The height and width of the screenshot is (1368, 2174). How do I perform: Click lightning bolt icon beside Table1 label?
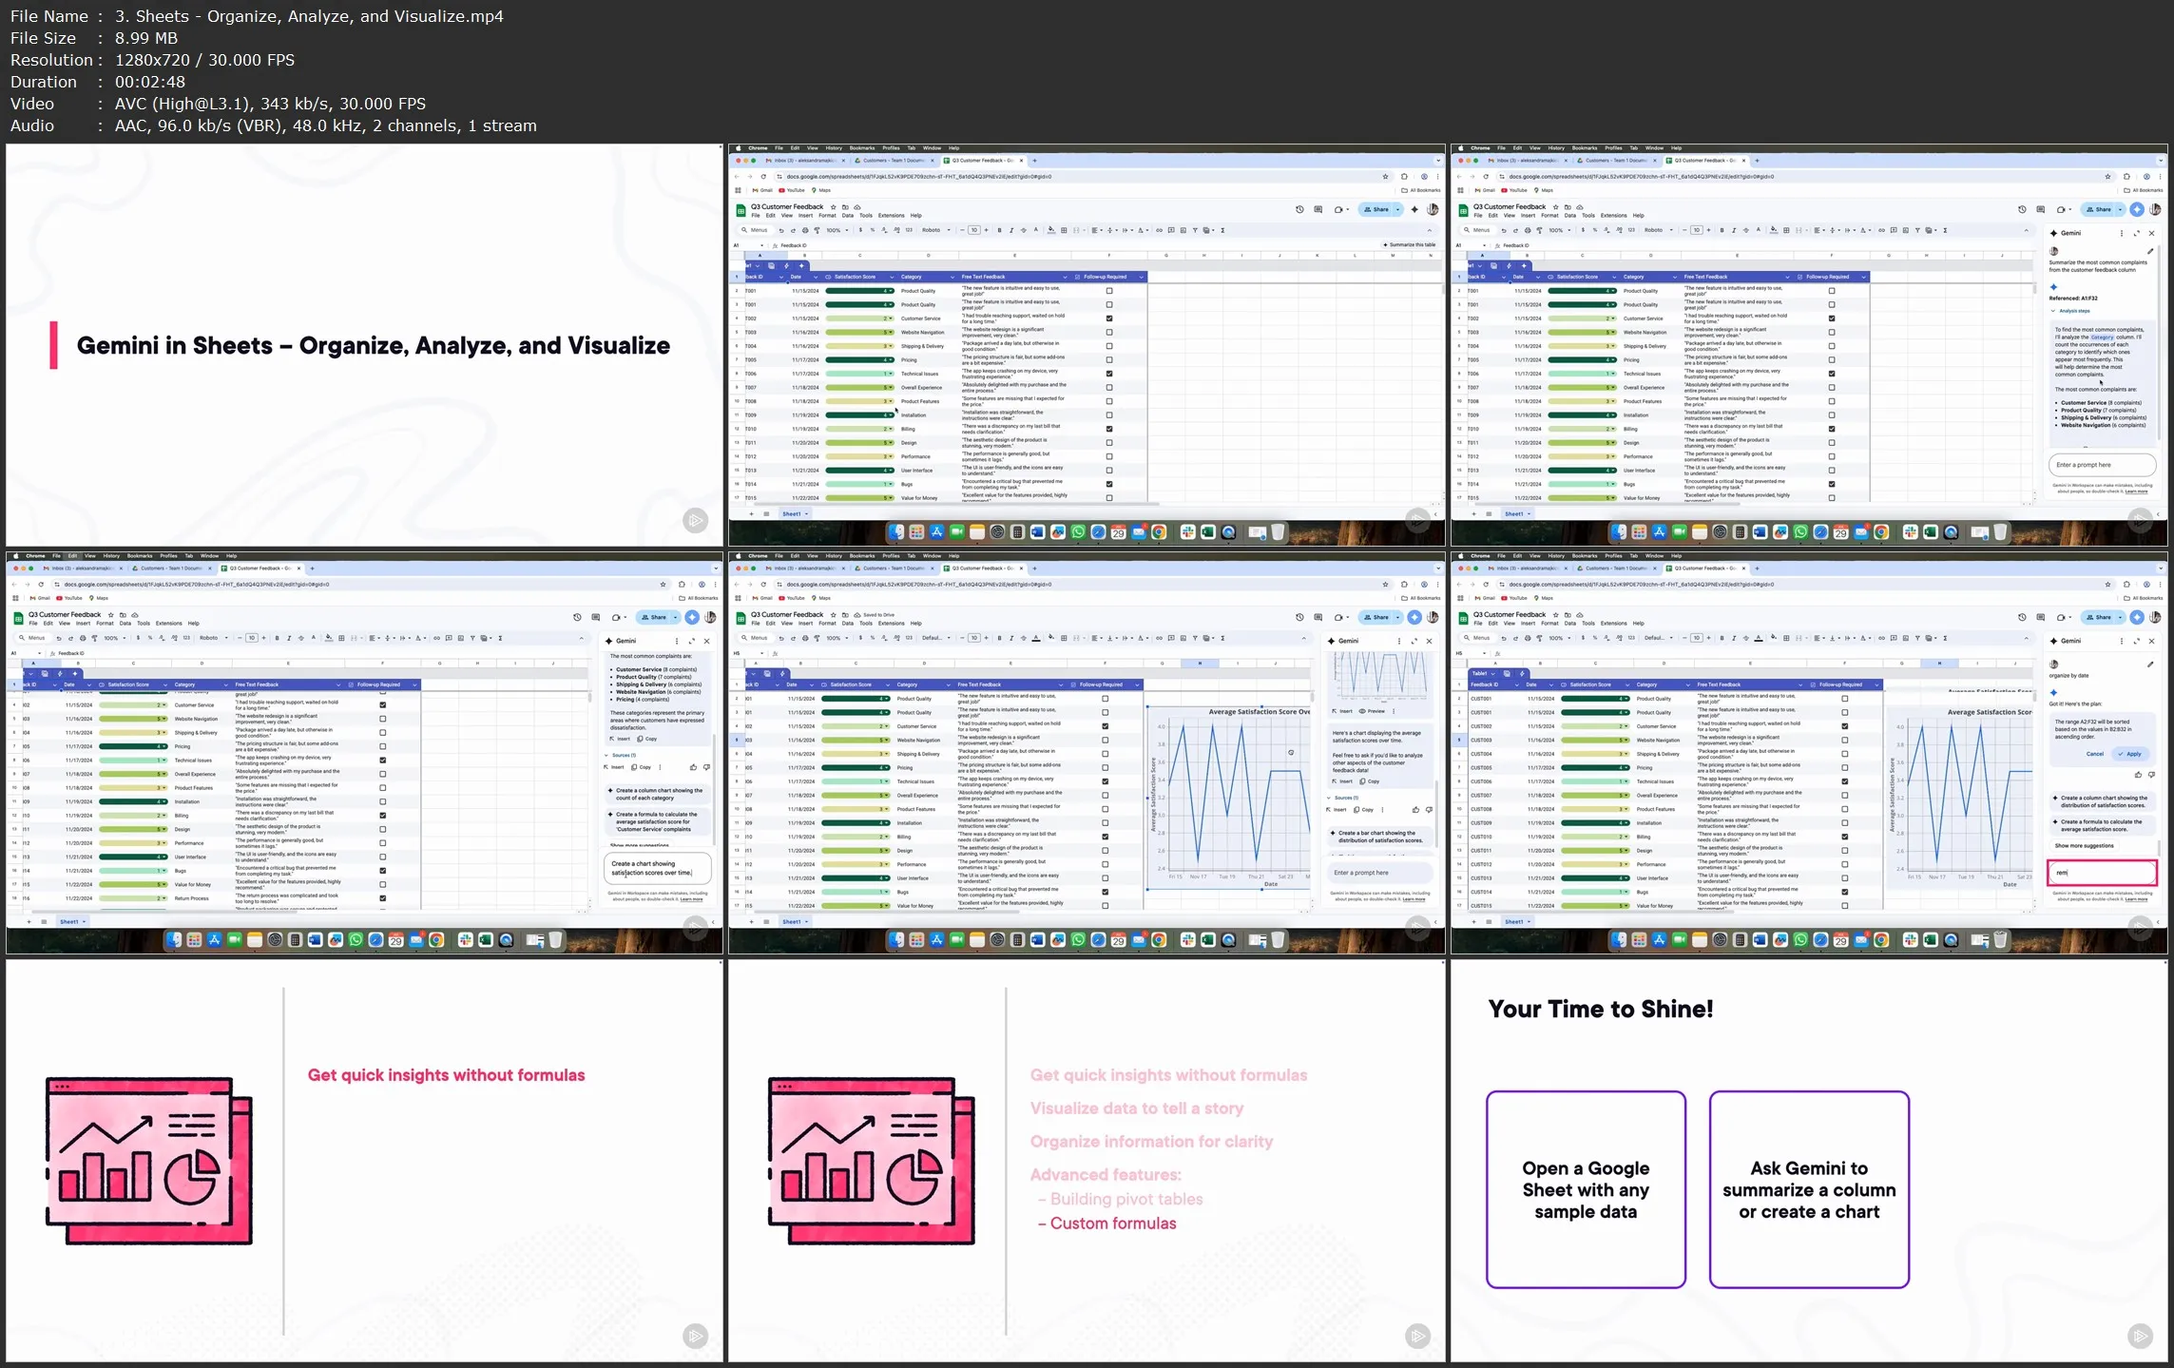pos(1522,673)
